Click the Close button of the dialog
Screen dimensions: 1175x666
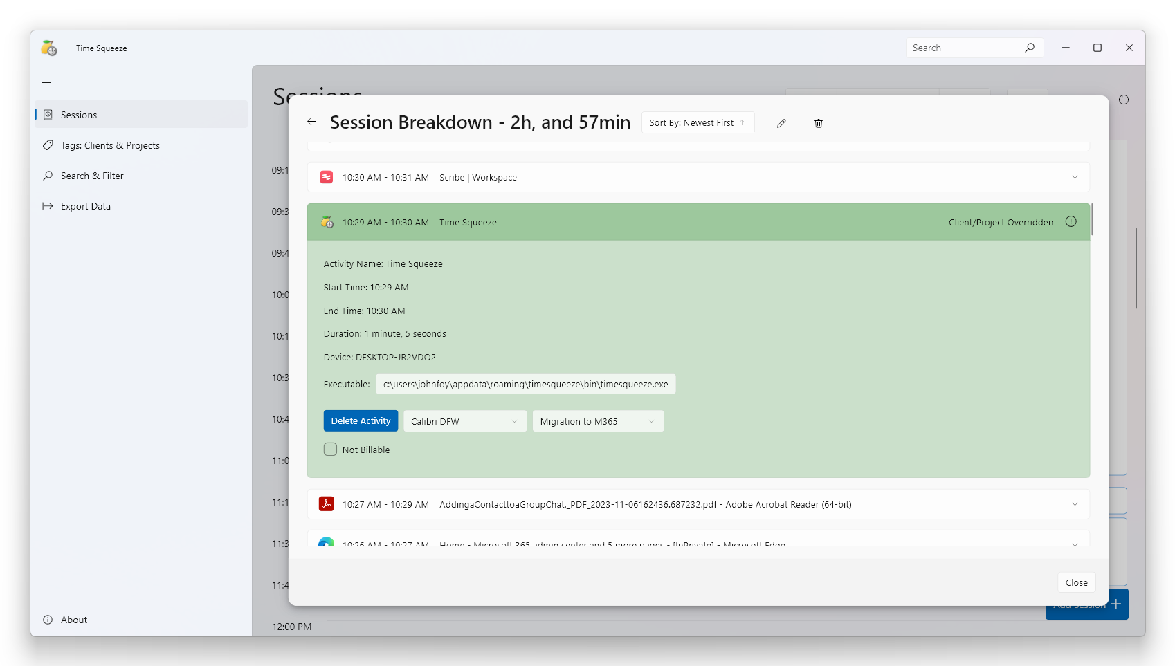[1076, 582]
